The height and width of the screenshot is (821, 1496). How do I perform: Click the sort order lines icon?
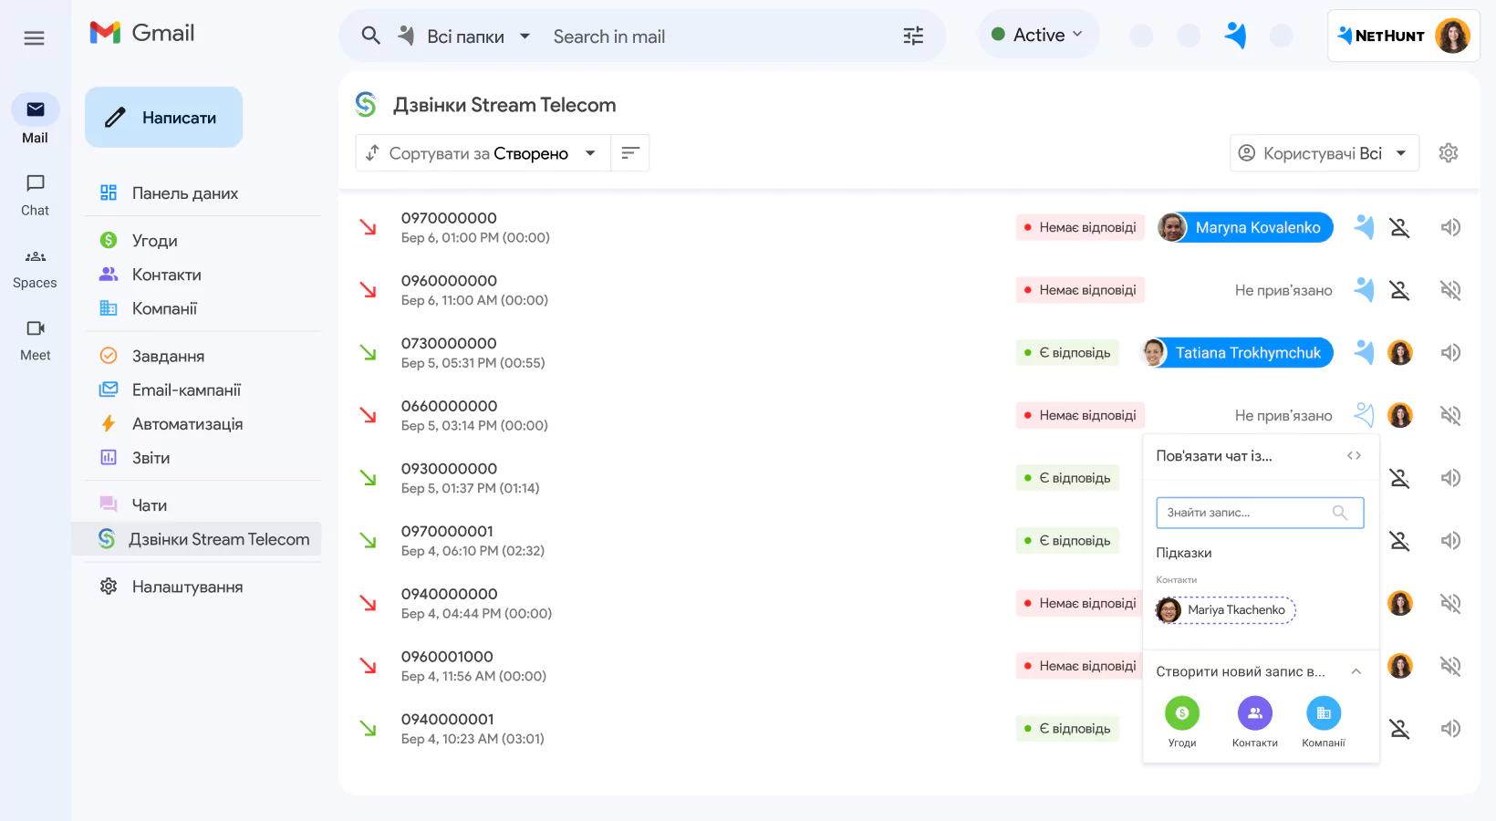[x=630, y=152]
